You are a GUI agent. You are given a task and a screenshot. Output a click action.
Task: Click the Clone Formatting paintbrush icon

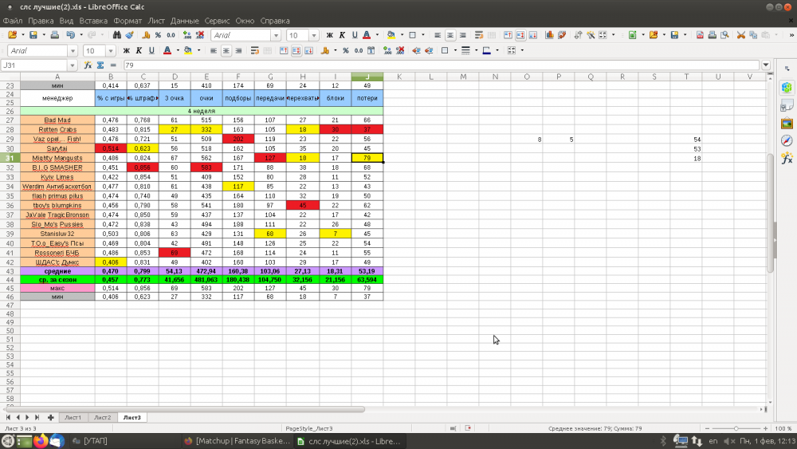130,35
